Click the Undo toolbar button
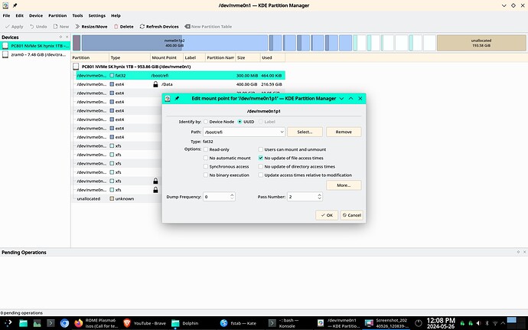Screen dimensions: 528x330 (x=38, y=27)
